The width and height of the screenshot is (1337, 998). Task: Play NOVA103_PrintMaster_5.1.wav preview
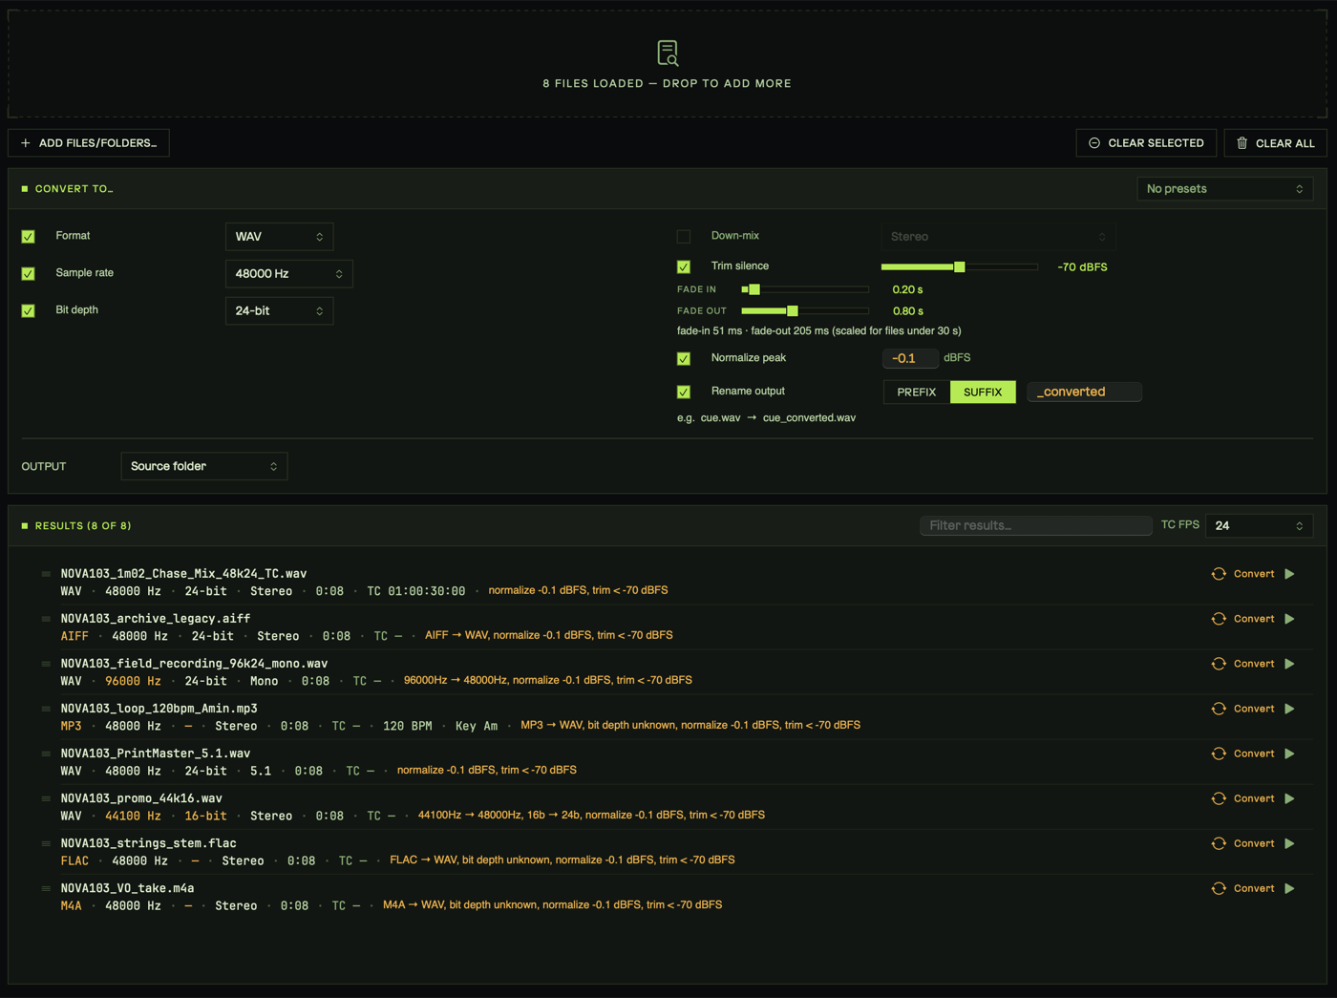(1289, 754)
